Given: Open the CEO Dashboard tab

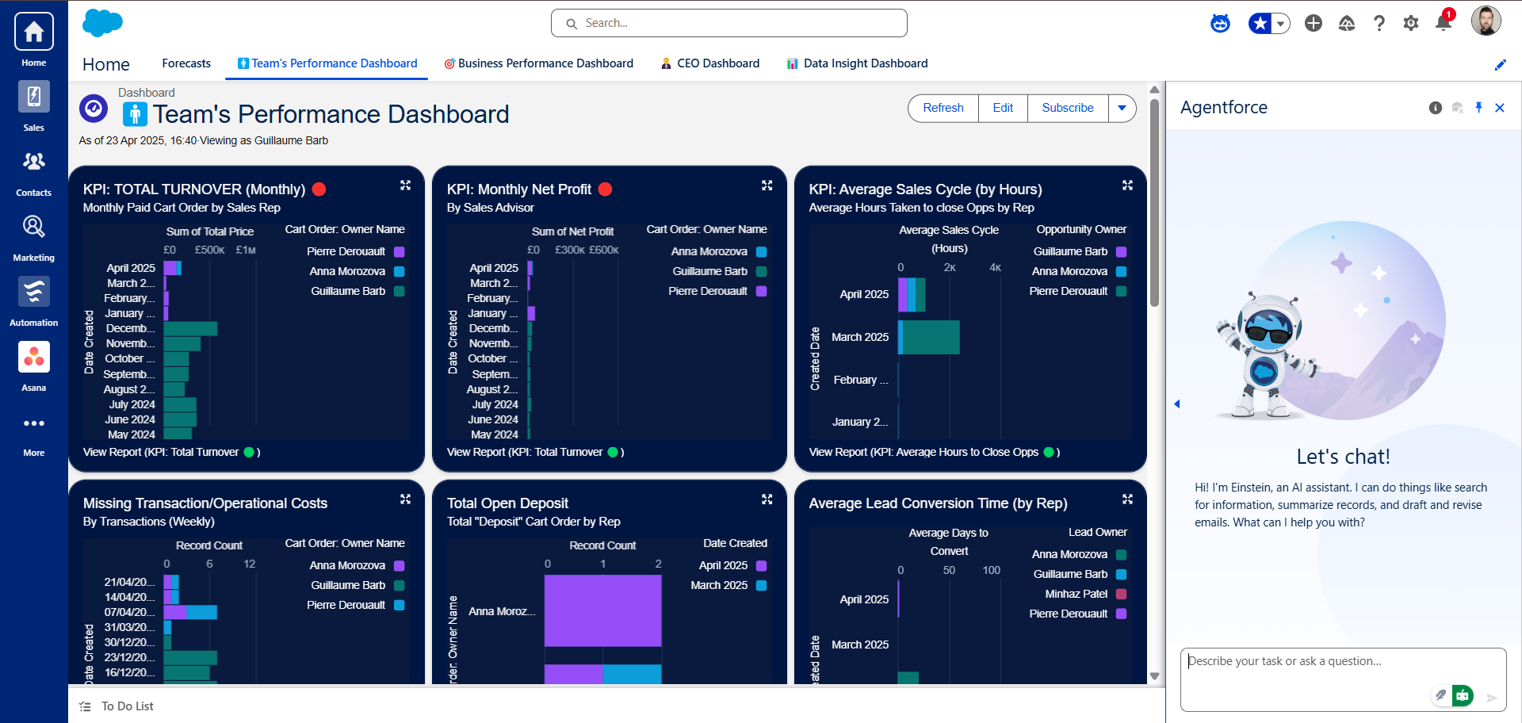Looking at the screenshot, I should [710, 63].
